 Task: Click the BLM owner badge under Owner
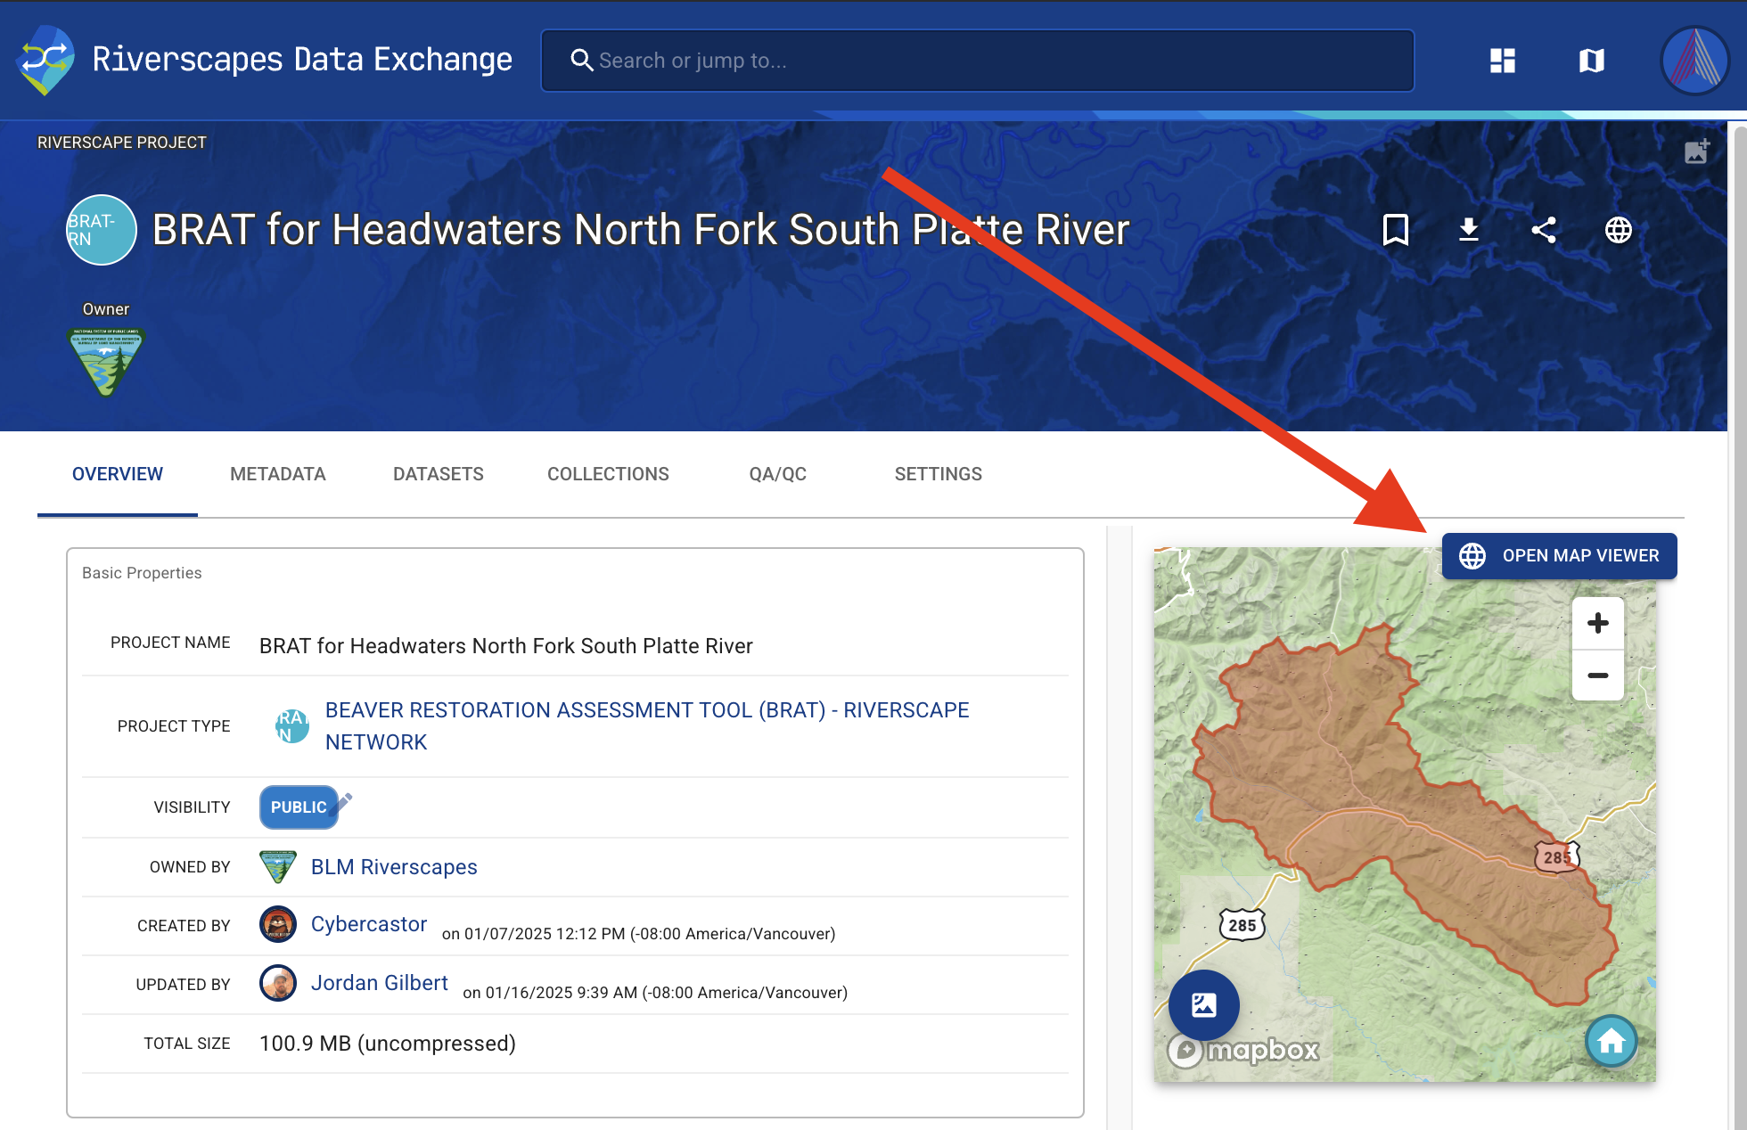coord(106,361)
